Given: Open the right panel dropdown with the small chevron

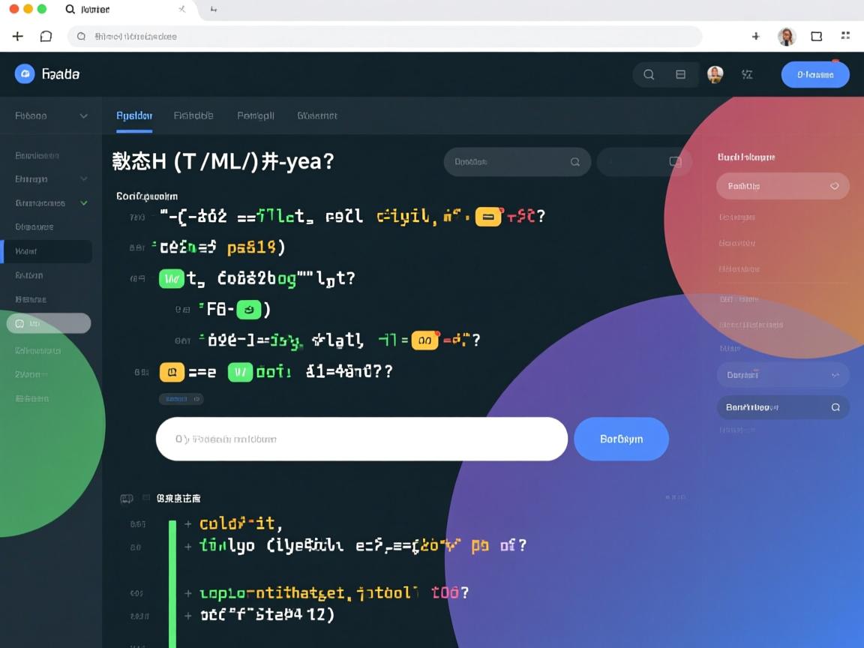Looking at the screenshot, I should [835, 374].
